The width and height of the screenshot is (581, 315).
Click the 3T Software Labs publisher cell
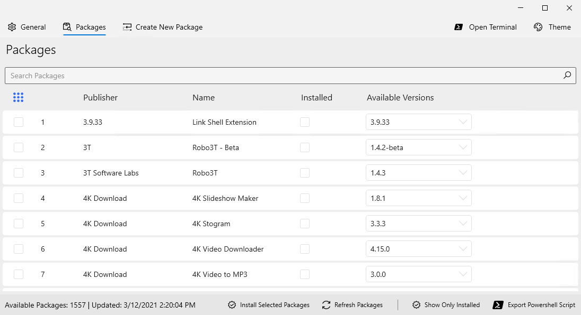pos(111,173)
